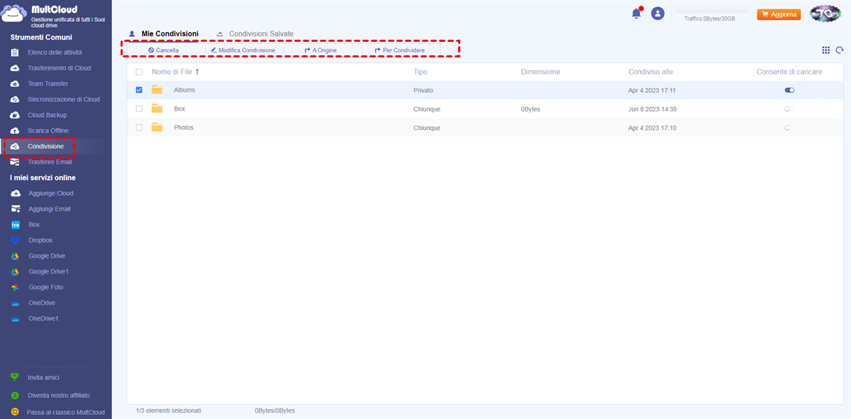This screenshot has height=419, width=851.
Task: Click the Cancella toolbar button
Action: tap(164, 50)
